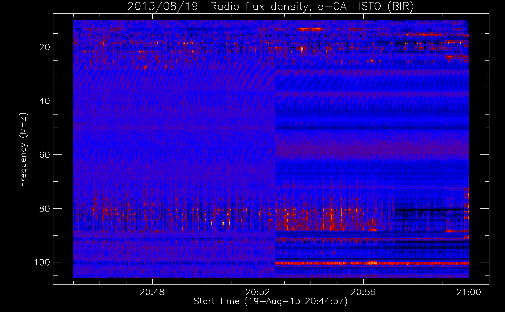
Task: Click the 100 MHz frequency tick label
Action: [x=42, y=262]
